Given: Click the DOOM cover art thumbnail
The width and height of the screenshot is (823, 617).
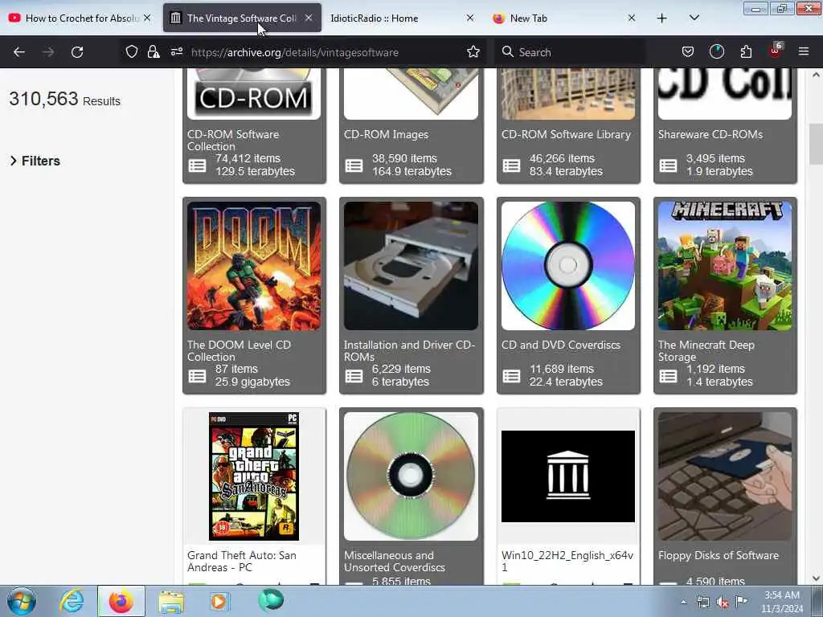Looking at the screenshot, I should (254, 266).
